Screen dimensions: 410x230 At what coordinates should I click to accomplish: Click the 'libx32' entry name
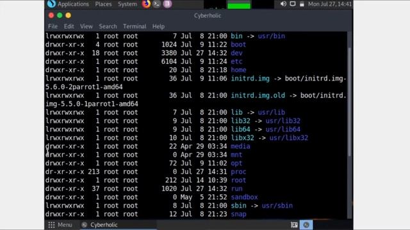point(242,138)
